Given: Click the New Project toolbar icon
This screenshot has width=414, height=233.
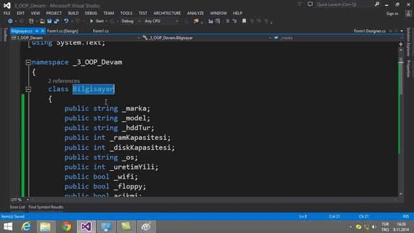Looking at the screenshot, I should 31,21.
